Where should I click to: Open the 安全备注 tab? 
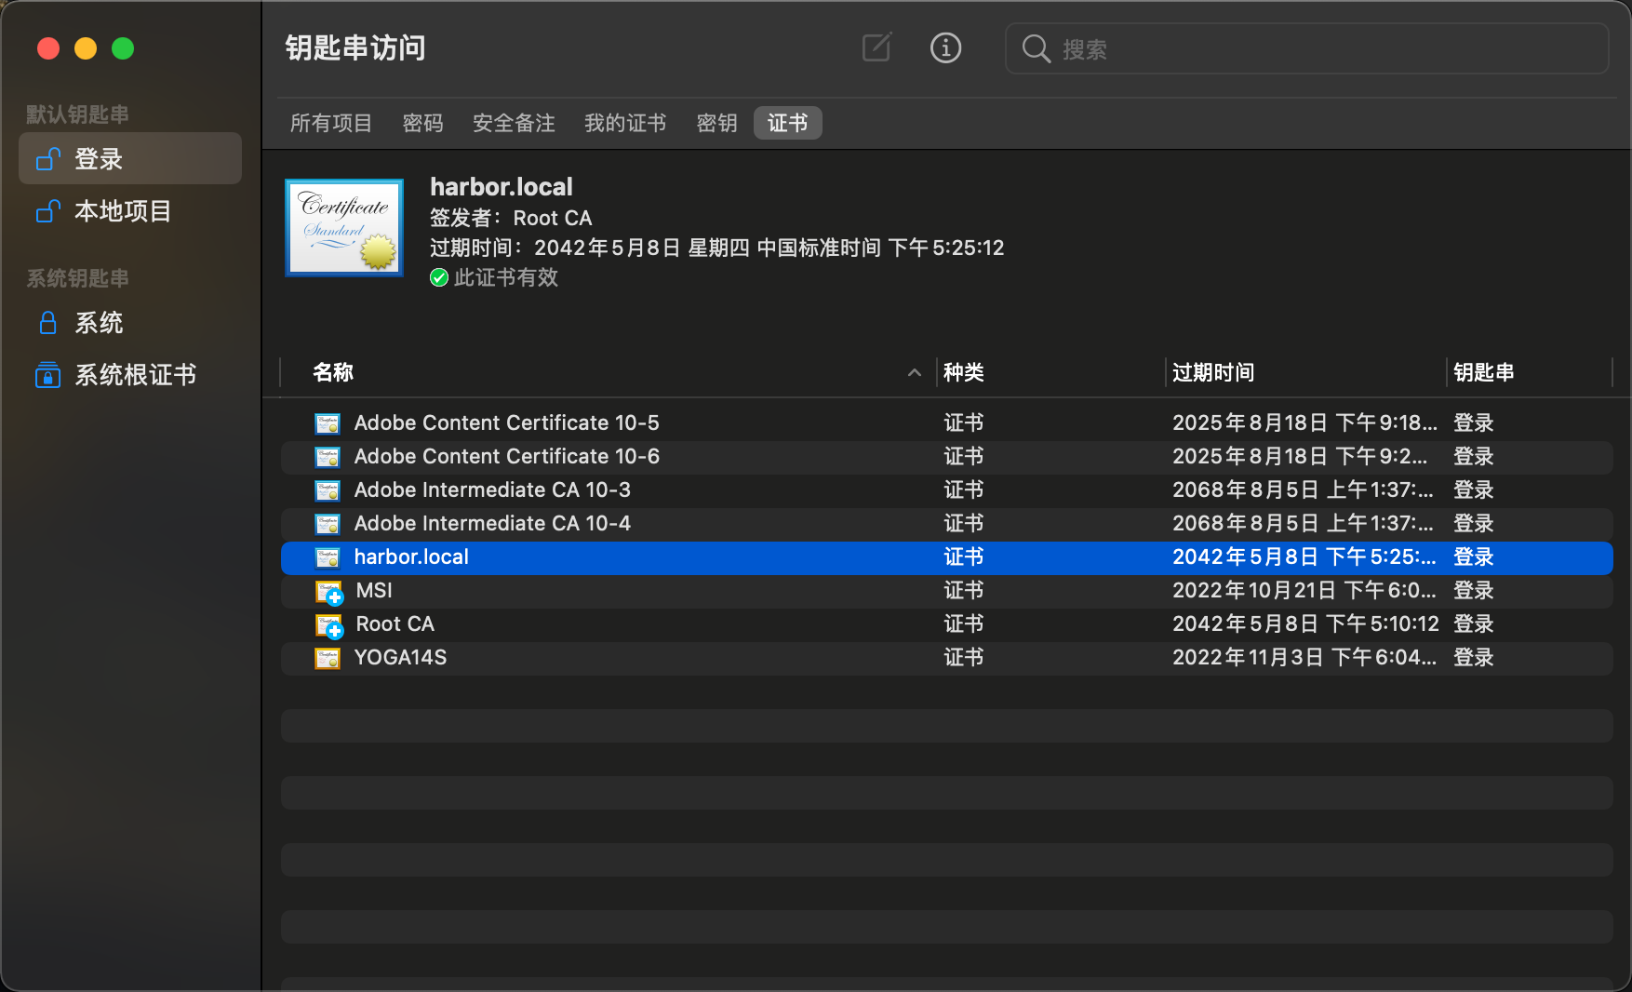pos(514,123)
